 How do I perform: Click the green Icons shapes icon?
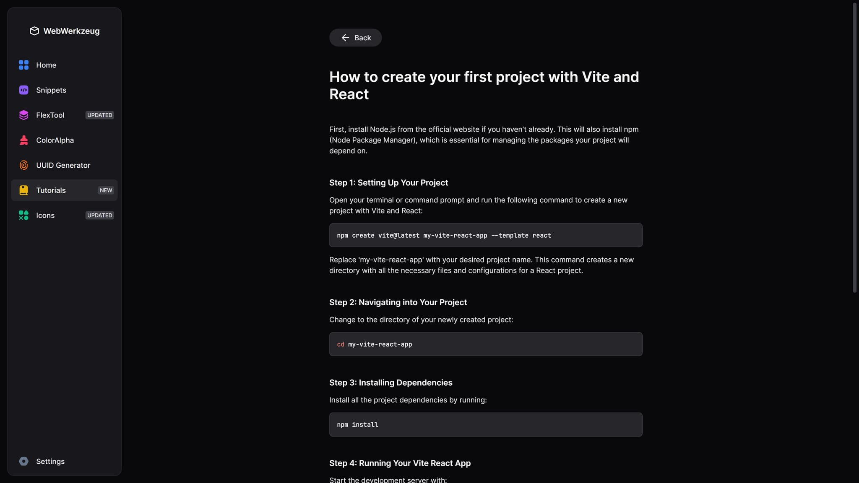[24, 216]
